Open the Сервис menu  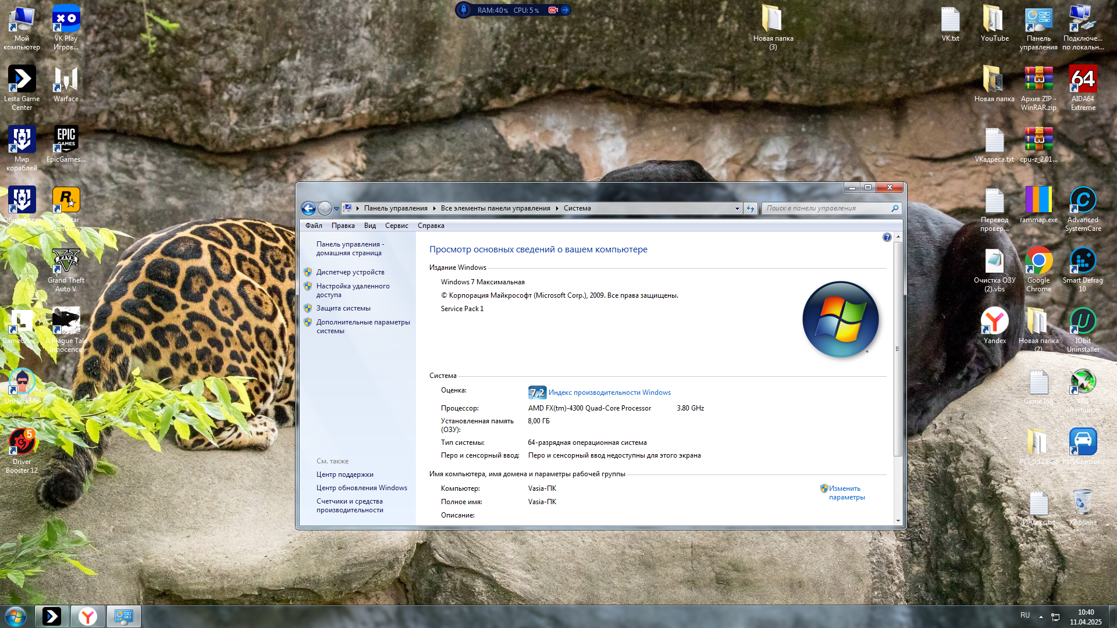(396, 226)
